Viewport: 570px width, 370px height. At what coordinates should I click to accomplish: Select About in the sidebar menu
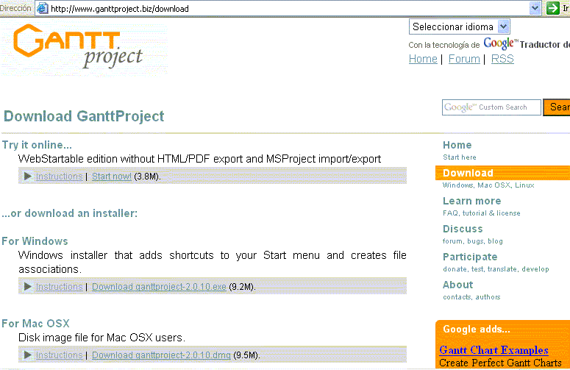[x=458, y=285]
